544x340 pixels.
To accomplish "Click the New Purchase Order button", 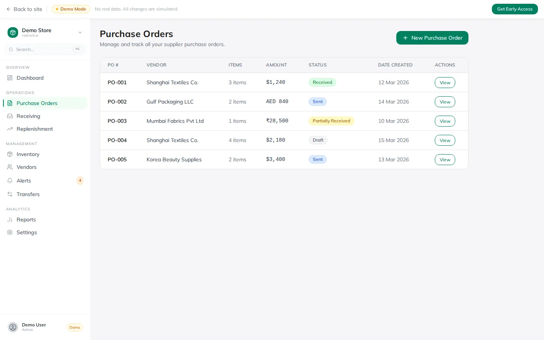I will (x=432, y=38).
